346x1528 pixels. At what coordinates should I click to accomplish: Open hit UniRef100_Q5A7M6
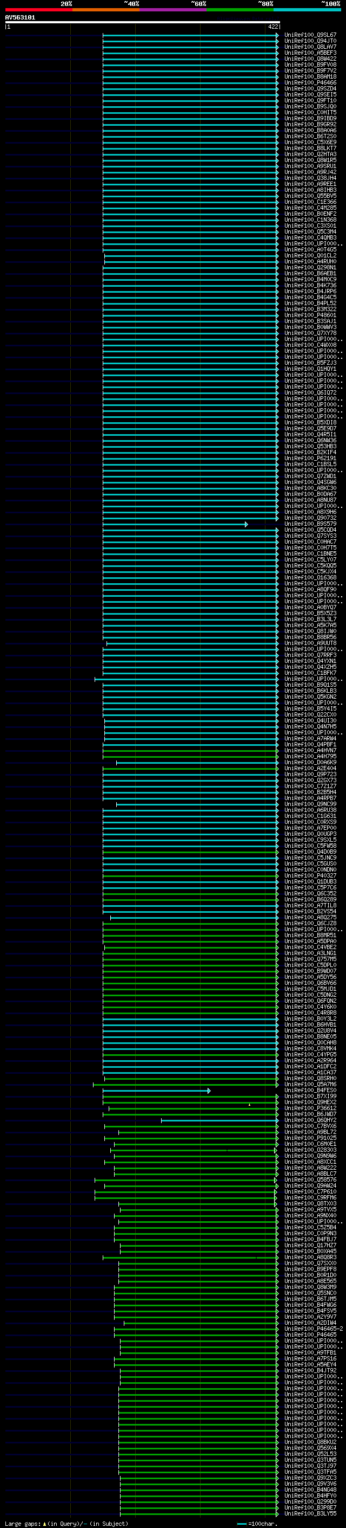point(310,1084)
